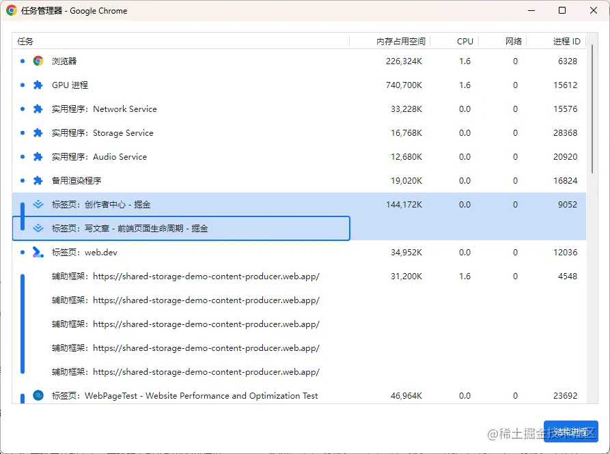Click the puzzle icon beside 备用渲染程序
The width and height of the screenshot is (610, 454).
38,181
